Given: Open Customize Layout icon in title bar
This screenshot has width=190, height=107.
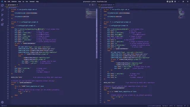Looking at the screenshot, I should [x=175, y=1].
